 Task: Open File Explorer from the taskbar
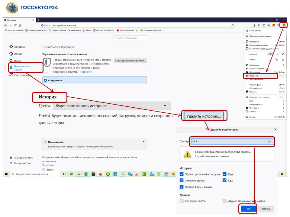pos(79,174)
